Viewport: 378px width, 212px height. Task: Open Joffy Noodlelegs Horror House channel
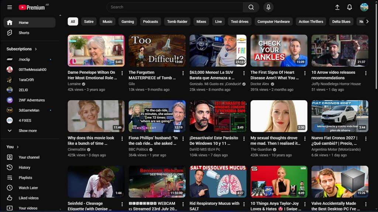pos(336,84)
